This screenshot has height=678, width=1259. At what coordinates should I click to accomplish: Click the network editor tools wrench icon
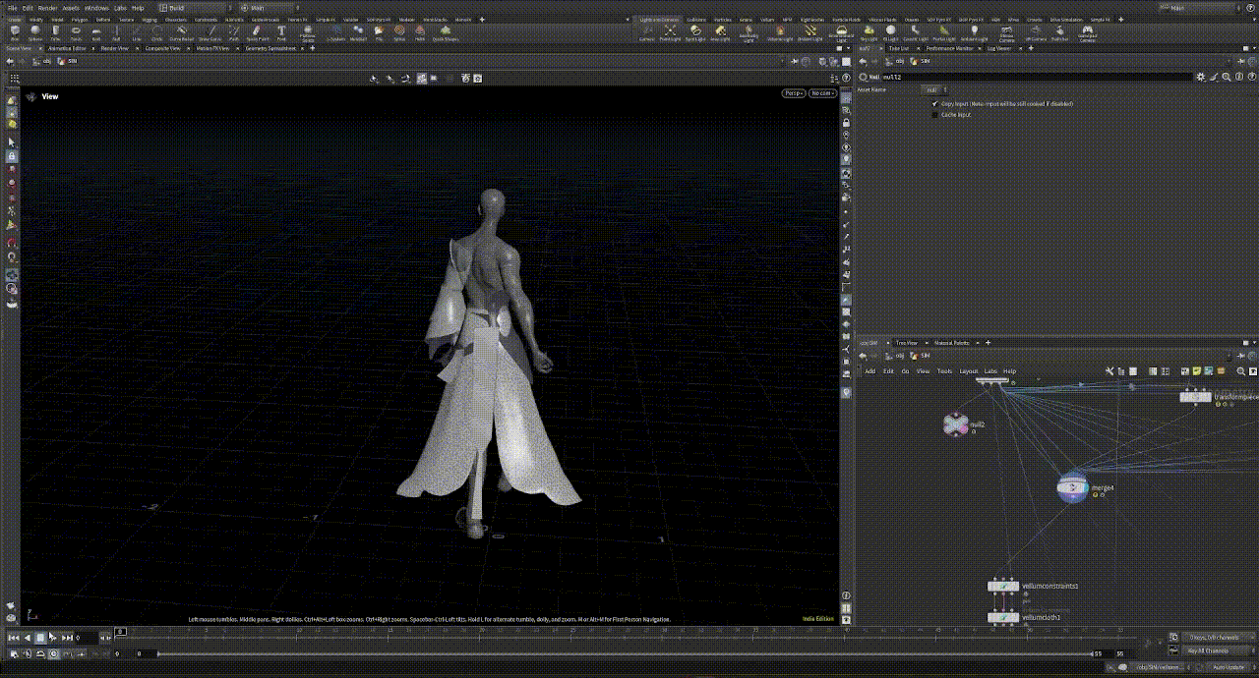pyautogui.click(x=1109, y=371)
